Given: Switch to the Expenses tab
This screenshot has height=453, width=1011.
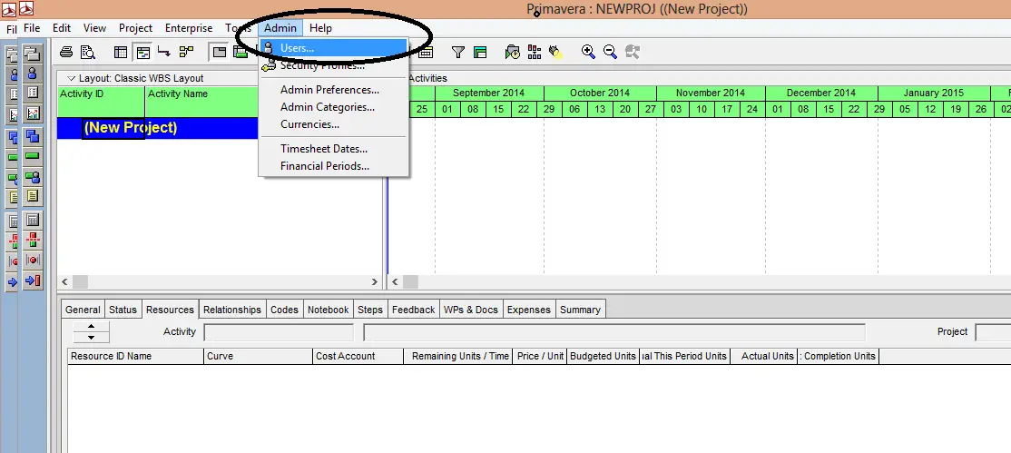Looking at the screenshot, I should tap(529, 310).
